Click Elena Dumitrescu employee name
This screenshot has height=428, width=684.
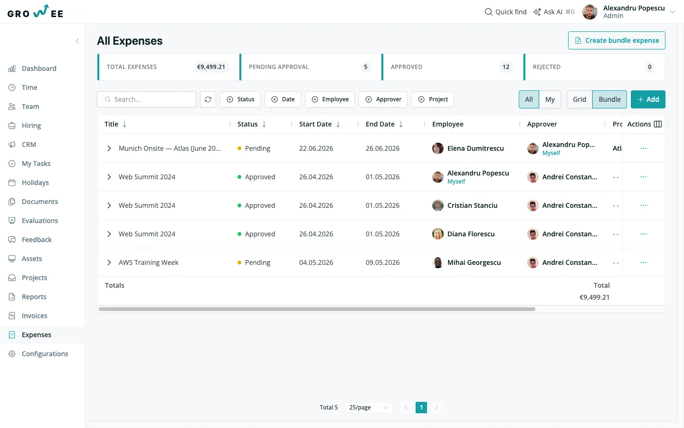click(x=475, y=148)
